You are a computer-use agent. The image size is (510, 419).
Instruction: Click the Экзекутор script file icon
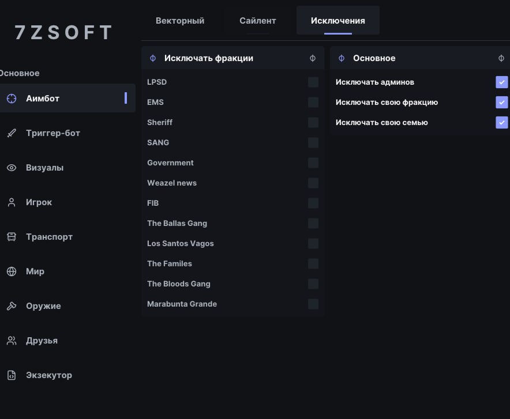click(12, 375)
